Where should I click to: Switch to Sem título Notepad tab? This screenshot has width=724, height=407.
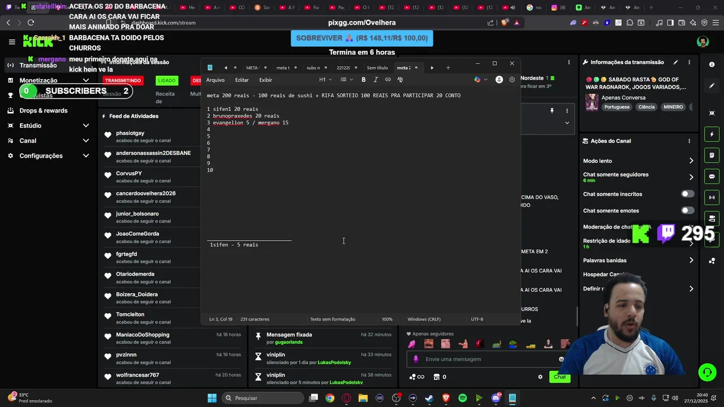click(377, 68)
